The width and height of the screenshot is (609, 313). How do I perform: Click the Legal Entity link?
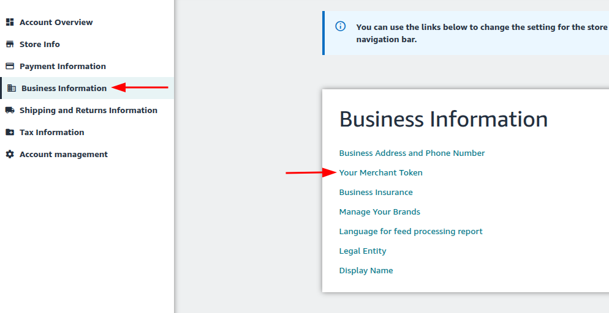(x=362, y=251)
